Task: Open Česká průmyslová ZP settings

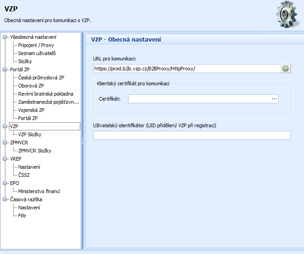Action: click(x=41, y=78)
